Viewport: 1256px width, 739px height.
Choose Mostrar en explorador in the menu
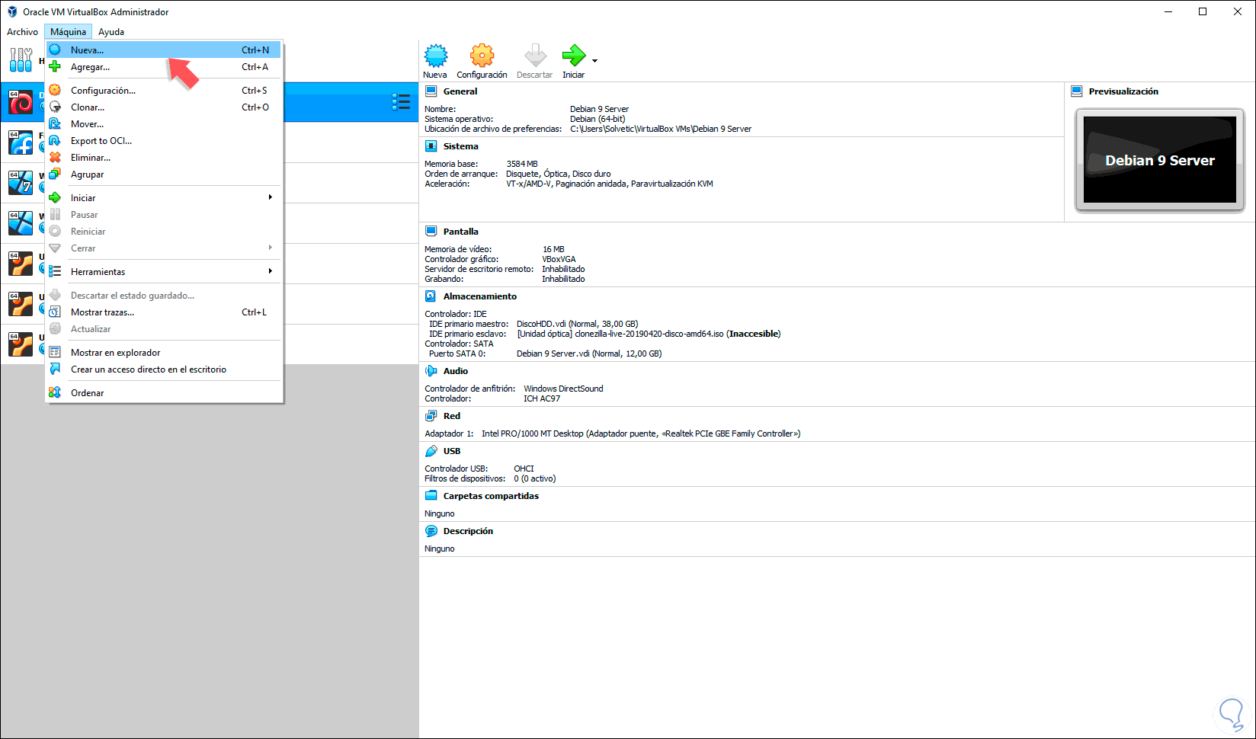tap(164, 353)
